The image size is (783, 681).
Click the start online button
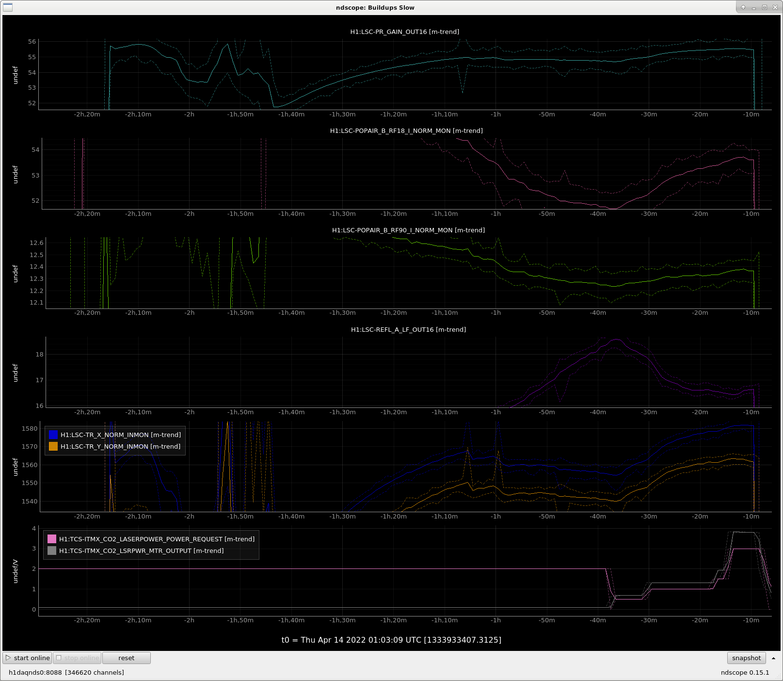point(28,658)
